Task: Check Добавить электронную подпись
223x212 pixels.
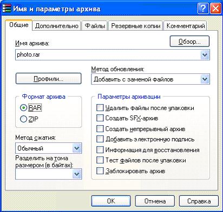Action: 100,139
